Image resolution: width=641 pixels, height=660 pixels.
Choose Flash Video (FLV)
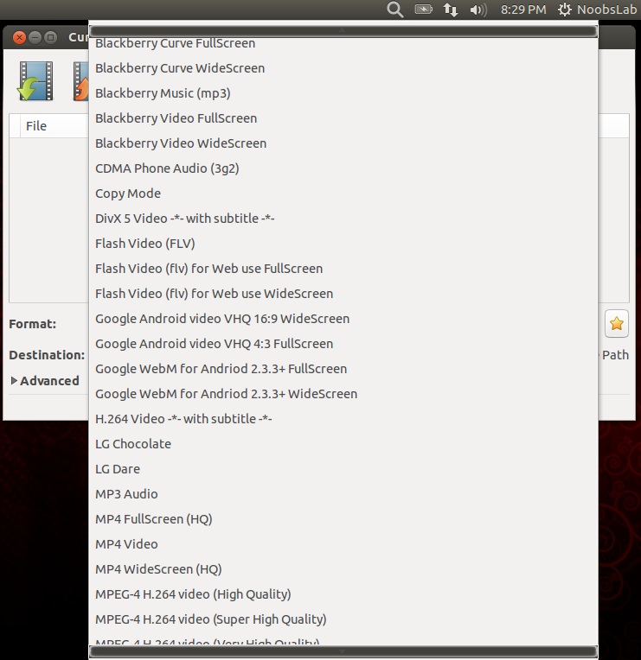pyautogui.click(x=343, y=244)
